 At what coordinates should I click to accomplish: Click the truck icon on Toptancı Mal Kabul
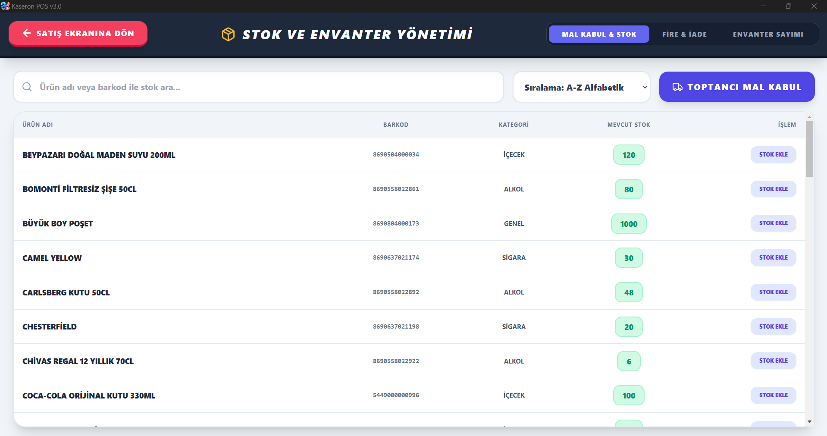(677, 87)
